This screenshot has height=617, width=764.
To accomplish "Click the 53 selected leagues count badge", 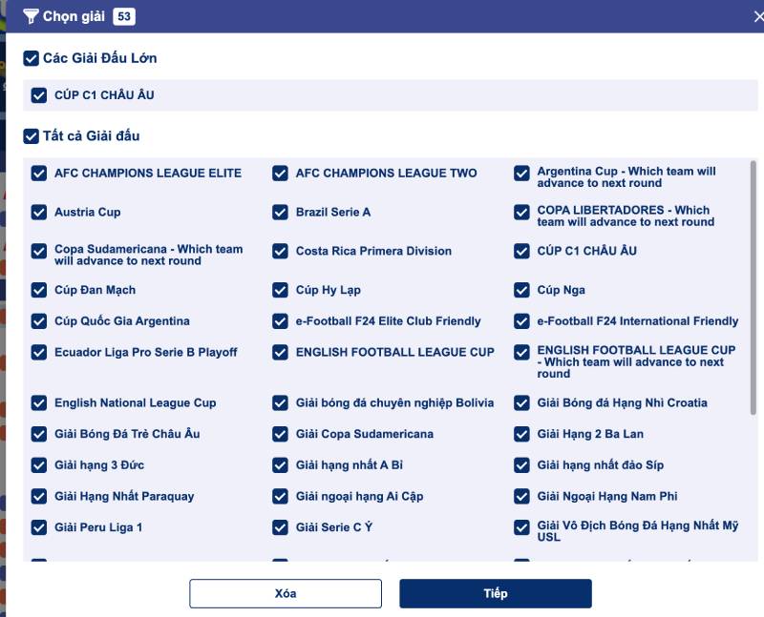I will point(123,16).
